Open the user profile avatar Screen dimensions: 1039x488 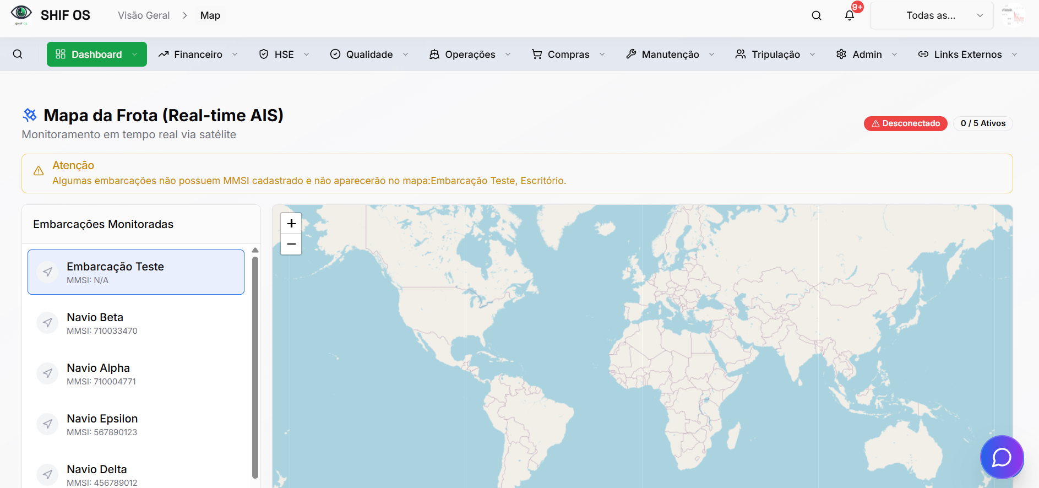(x=1013, y=15)
